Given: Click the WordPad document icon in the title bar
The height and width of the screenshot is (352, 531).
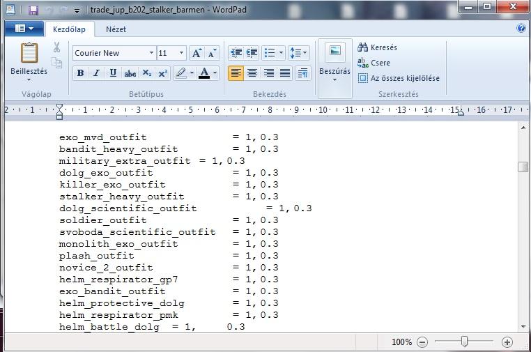Looking at the screenshot, I should (x=10, y=10).
